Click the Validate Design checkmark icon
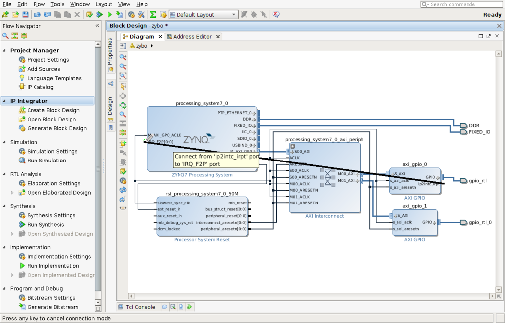The height and width of the screenshot is (323, 505). [123, 172]
